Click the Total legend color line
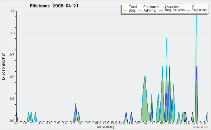211x130 pixels. [125, 7]
